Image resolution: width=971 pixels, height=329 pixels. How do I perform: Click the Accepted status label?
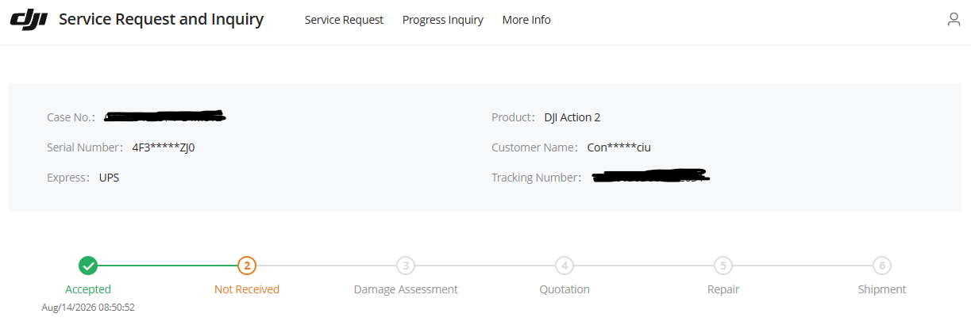click(88, 289)
